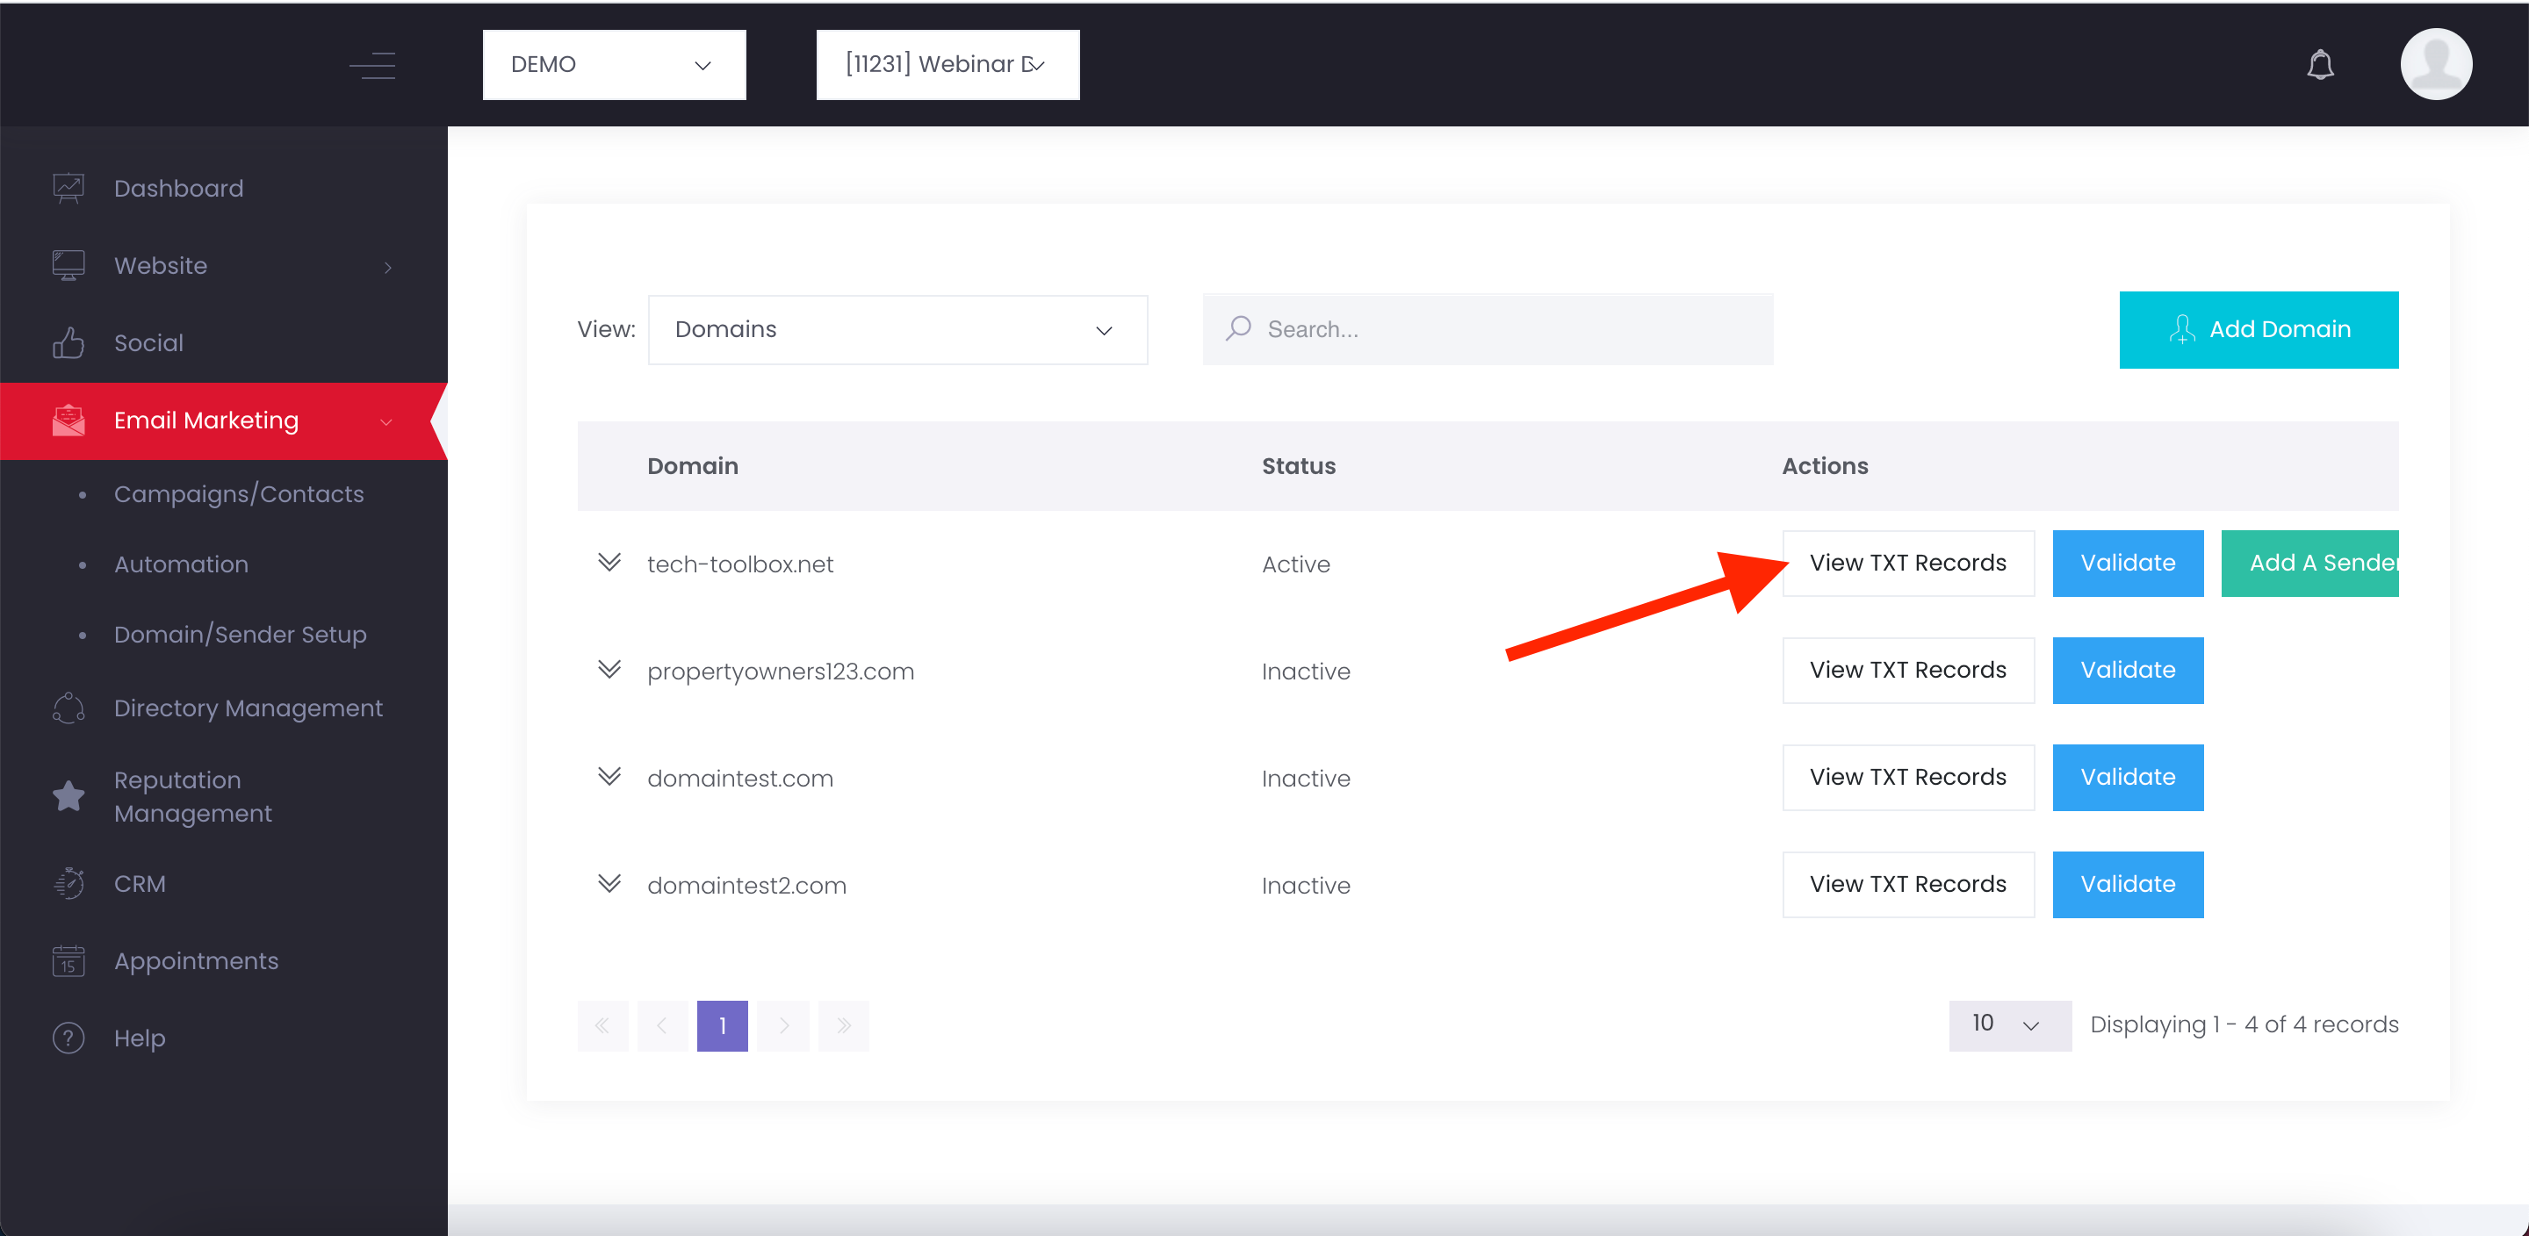The height and width of the screenshot is (1236, 2529).
Task: Click the tech-toolbox.net domain name
Action: point(740,564)
